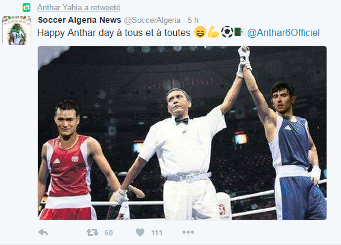Click the Algerian flag emoji

[x=241, y=32]
